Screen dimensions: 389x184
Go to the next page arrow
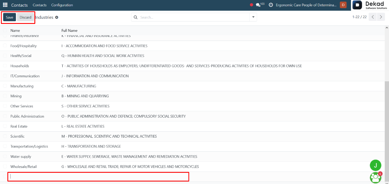381,17
